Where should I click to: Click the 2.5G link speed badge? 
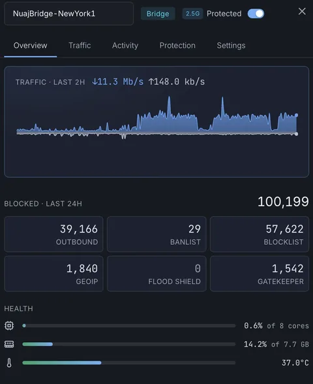192,14
